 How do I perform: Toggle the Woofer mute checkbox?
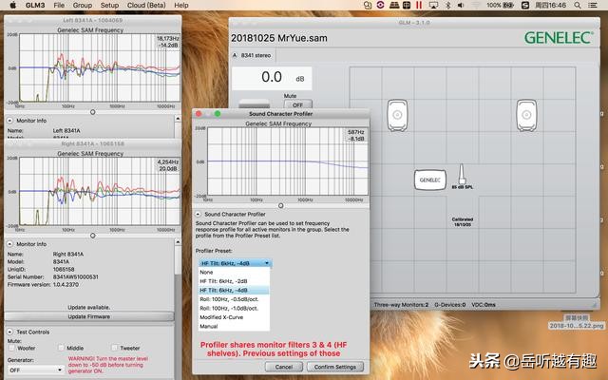(11, 348)
